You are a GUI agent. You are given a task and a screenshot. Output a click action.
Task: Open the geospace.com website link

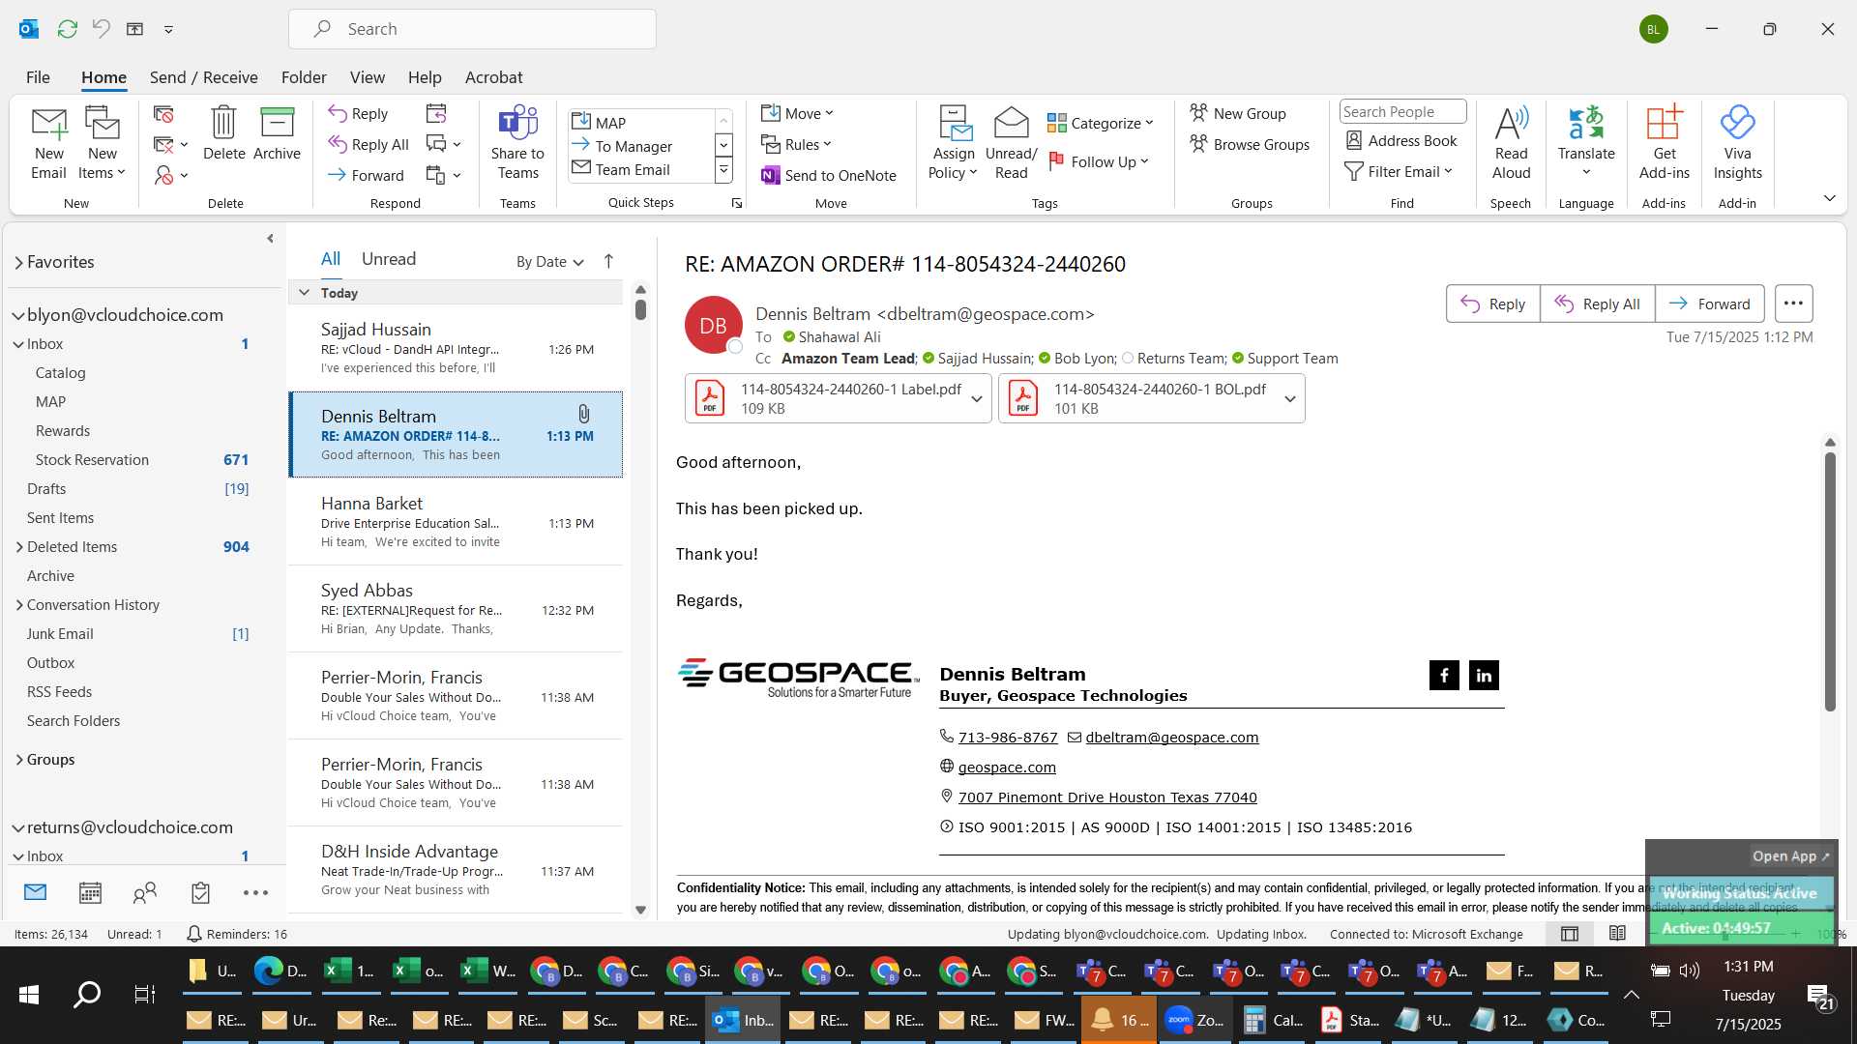click(1007, 767)
